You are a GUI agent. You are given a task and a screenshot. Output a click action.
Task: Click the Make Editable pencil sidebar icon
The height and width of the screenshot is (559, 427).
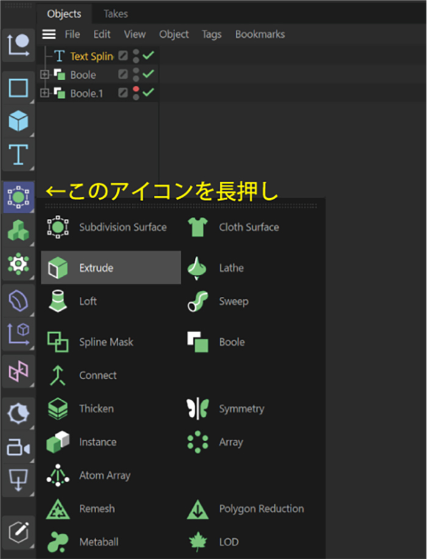click(18, 532)
